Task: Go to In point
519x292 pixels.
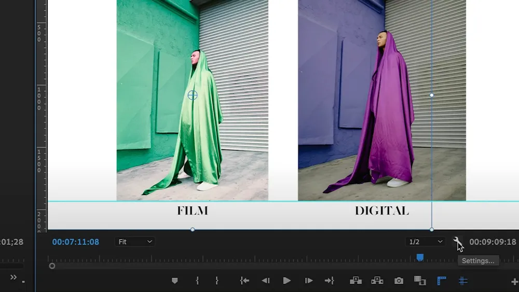Action: (x=244, y=281)
